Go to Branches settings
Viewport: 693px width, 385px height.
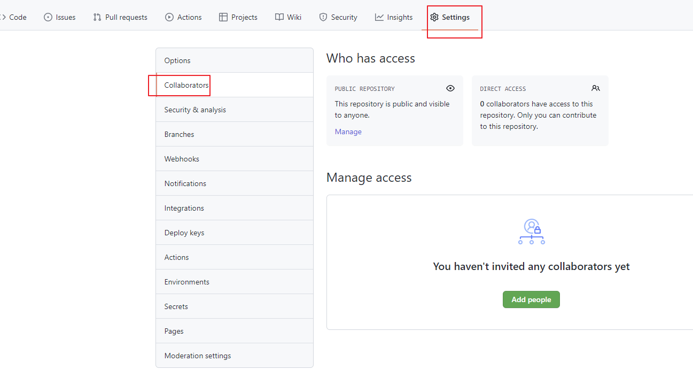pyautogui.click(x=179, y=134)
